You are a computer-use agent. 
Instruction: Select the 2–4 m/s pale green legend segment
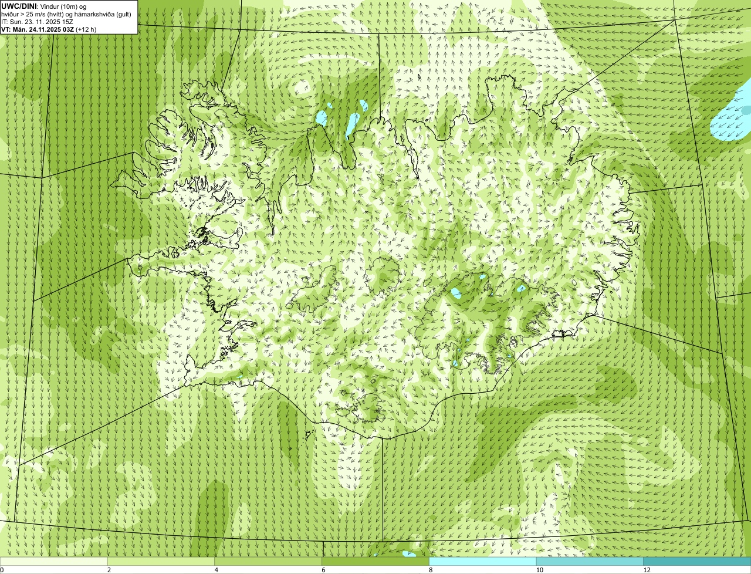coord(161,562)
